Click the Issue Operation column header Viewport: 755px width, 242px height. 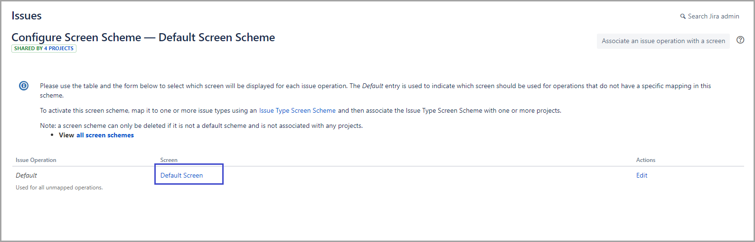tap(36, 160)
